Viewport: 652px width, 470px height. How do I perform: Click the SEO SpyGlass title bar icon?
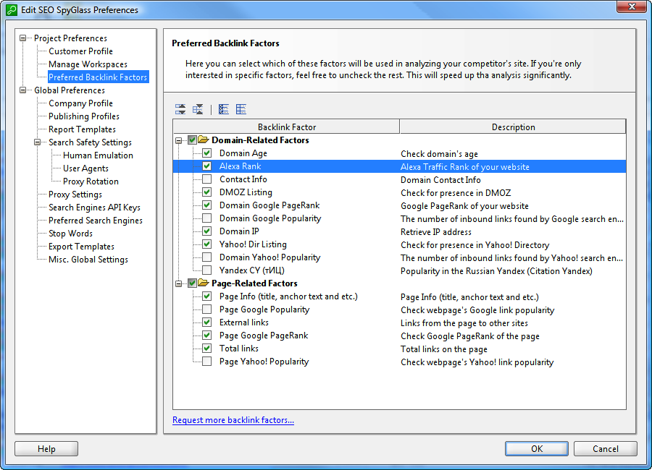click(x=11, y=9)
